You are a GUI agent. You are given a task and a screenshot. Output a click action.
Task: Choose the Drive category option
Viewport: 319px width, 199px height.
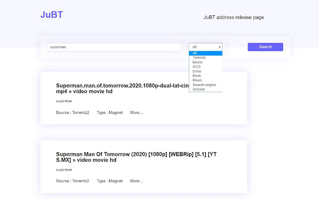tap(197, 71)
